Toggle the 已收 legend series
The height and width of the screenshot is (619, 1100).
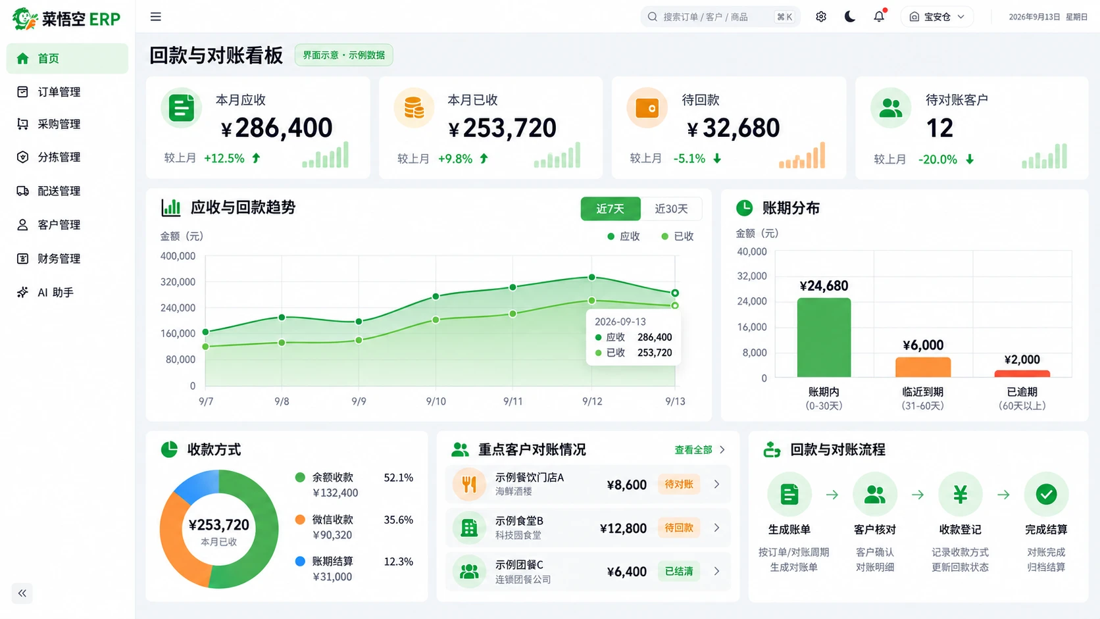(x=678, y=236)
